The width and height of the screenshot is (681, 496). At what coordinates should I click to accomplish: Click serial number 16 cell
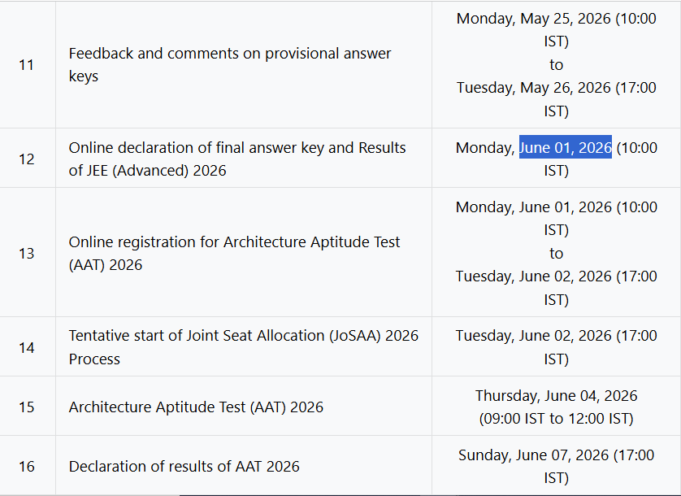pyautogui.click(x=26, y=466)
